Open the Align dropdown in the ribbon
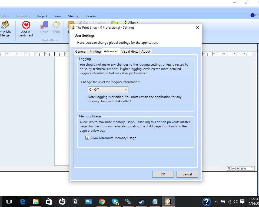259x207 pixels. pyautogui.click(x=131, y=23)
